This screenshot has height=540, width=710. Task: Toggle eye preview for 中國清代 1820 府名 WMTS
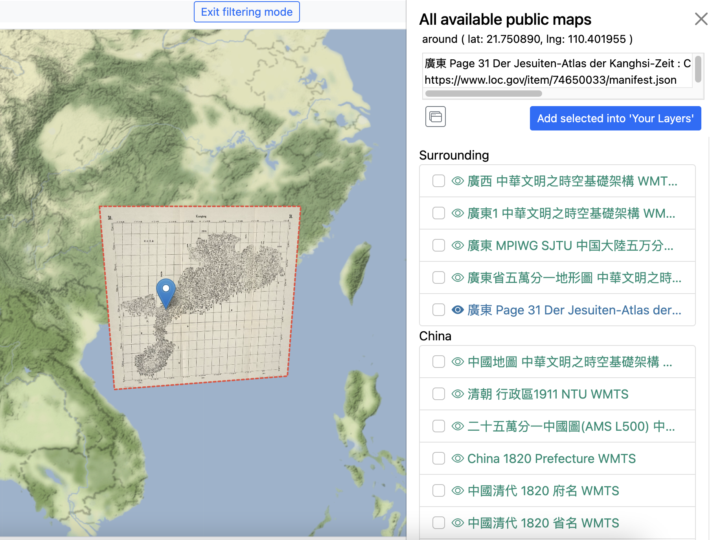(x=458, y=491)
